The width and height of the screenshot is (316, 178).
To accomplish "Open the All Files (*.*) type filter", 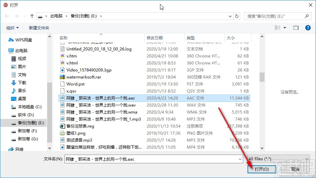I will [279, 159].
